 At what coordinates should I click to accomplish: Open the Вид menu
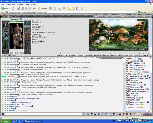14,4
